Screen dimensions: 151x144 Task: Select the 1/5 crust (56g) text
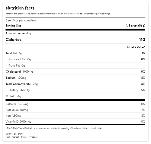pyautogui.click(x=136, y=26)
